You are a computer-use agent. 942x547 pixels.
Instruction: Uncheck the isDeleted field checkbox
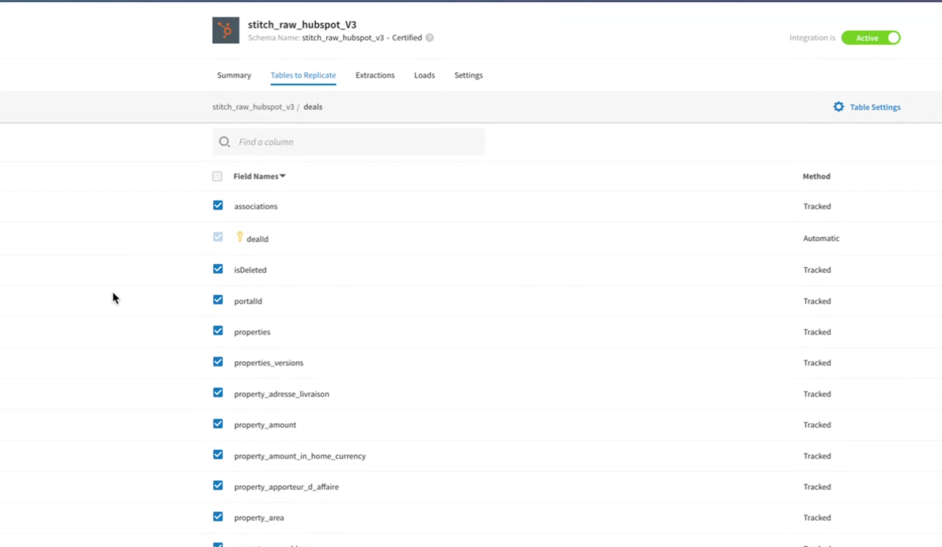218,269
